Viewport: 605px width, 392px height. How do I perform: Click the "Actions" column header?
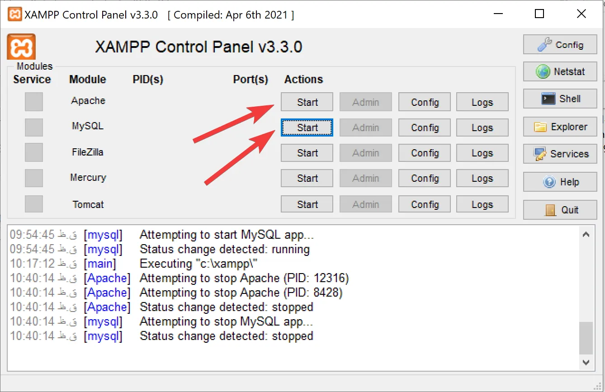303,80
